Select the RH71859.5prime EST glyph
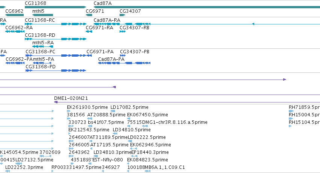This screenshot has height=173, width=320. (x=291, y=111)
